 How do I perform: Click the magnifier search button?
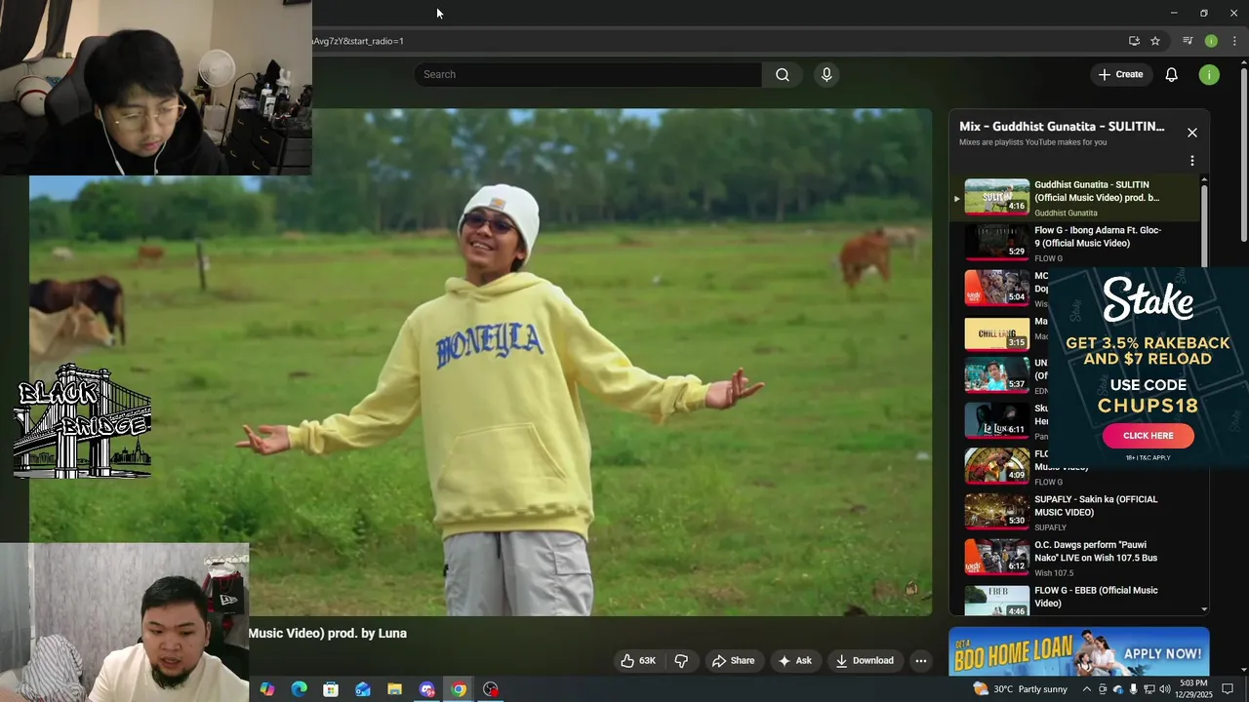783,75
